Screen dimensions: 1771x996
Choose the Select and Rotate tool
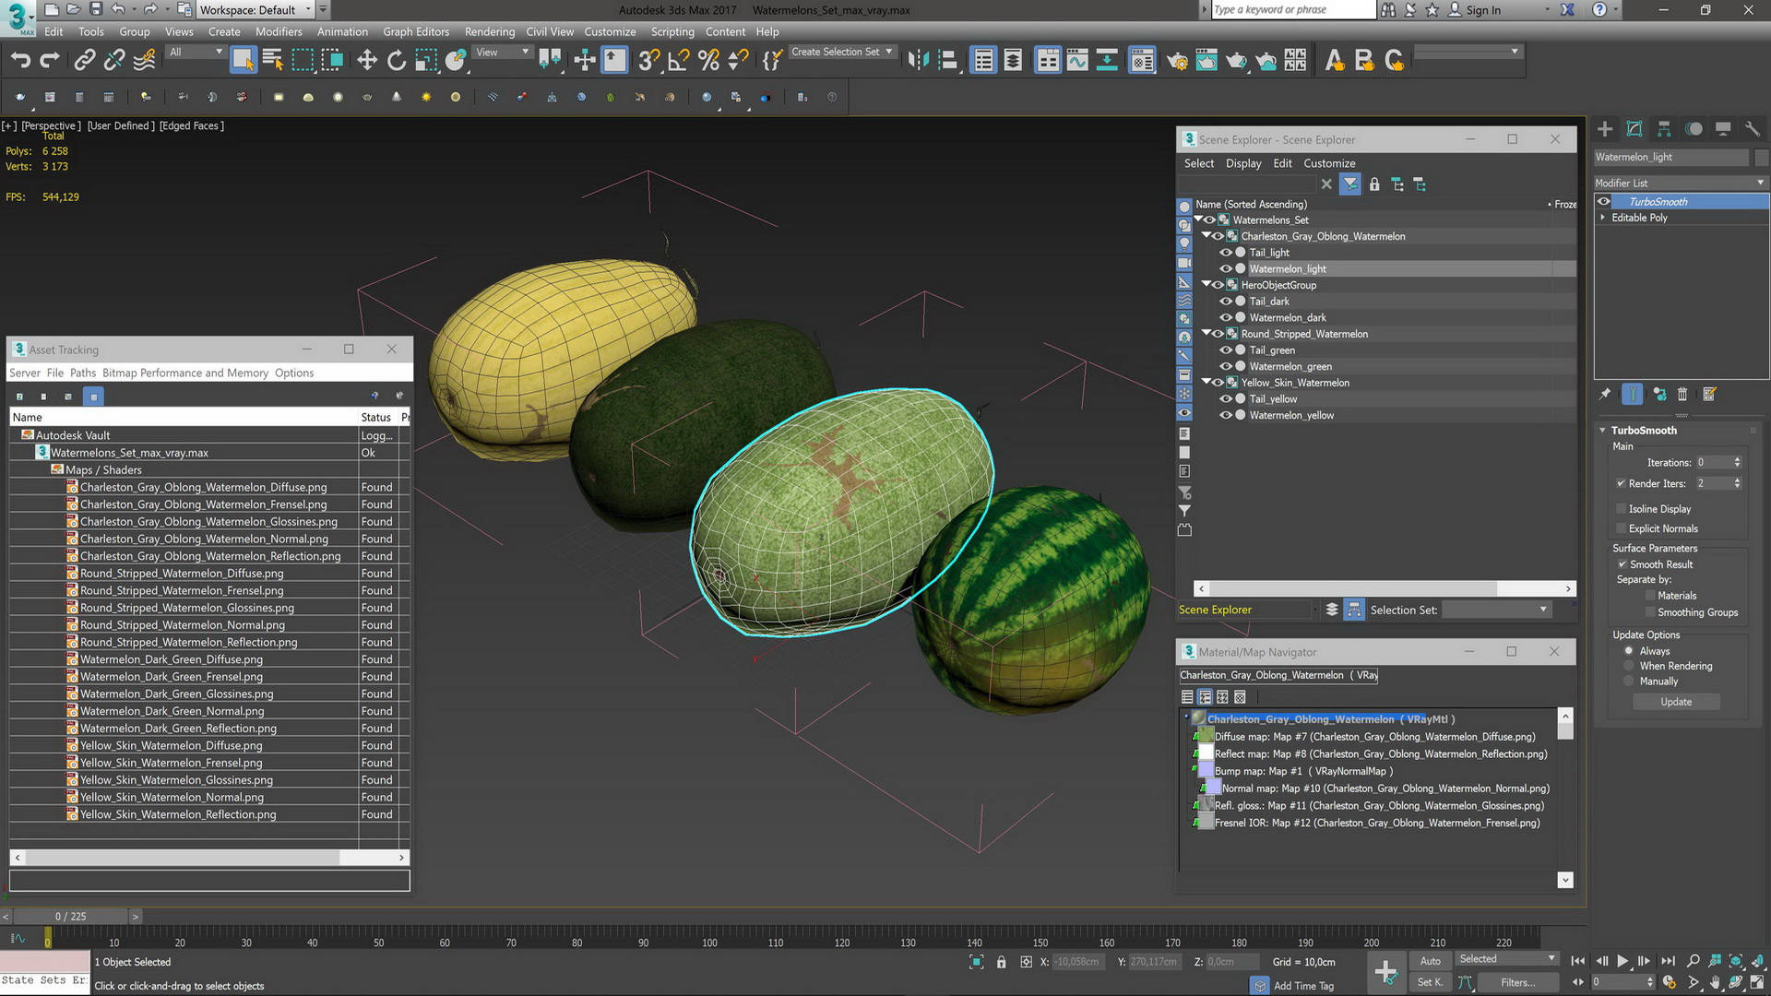click(x=397, y=61)
